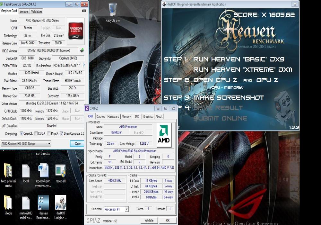The height and width of the screenshot is (225, 321).
Task: Open the About tab in CPU-Z
Action: tap(159, 117)
